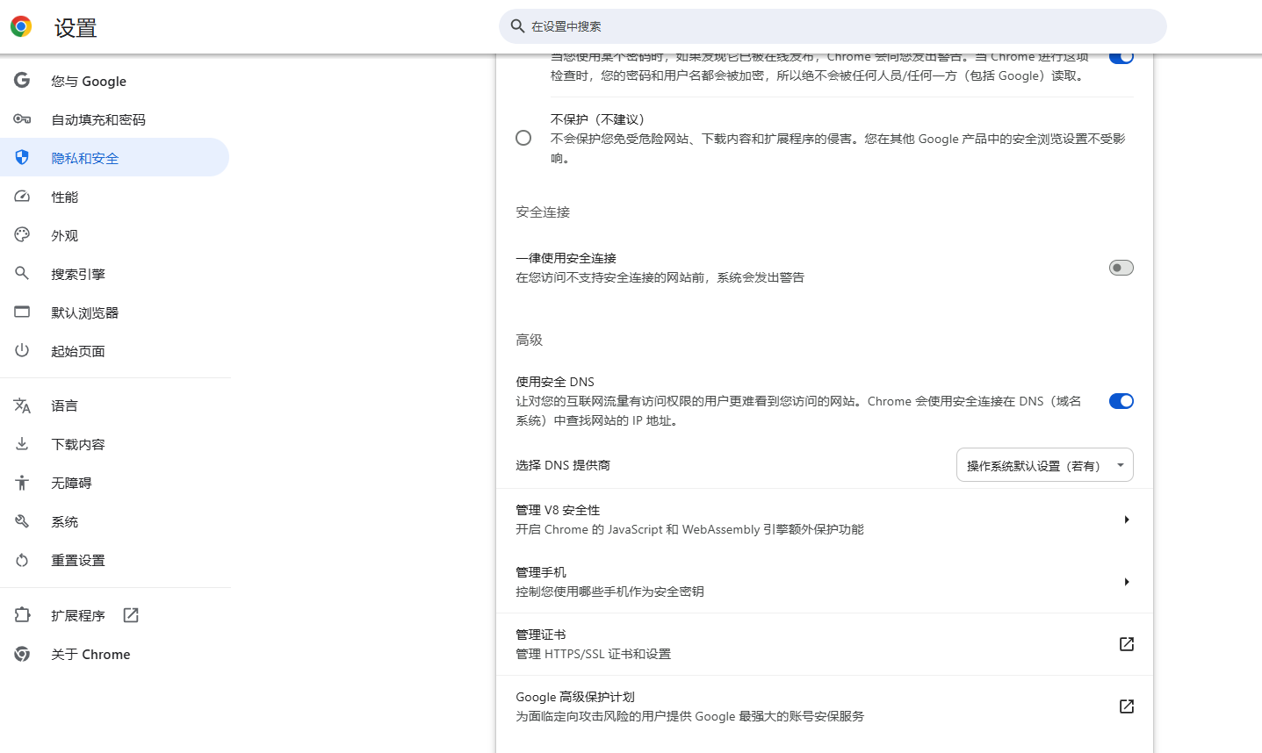Click the 安全连接 section heading

tap(543, 212)
